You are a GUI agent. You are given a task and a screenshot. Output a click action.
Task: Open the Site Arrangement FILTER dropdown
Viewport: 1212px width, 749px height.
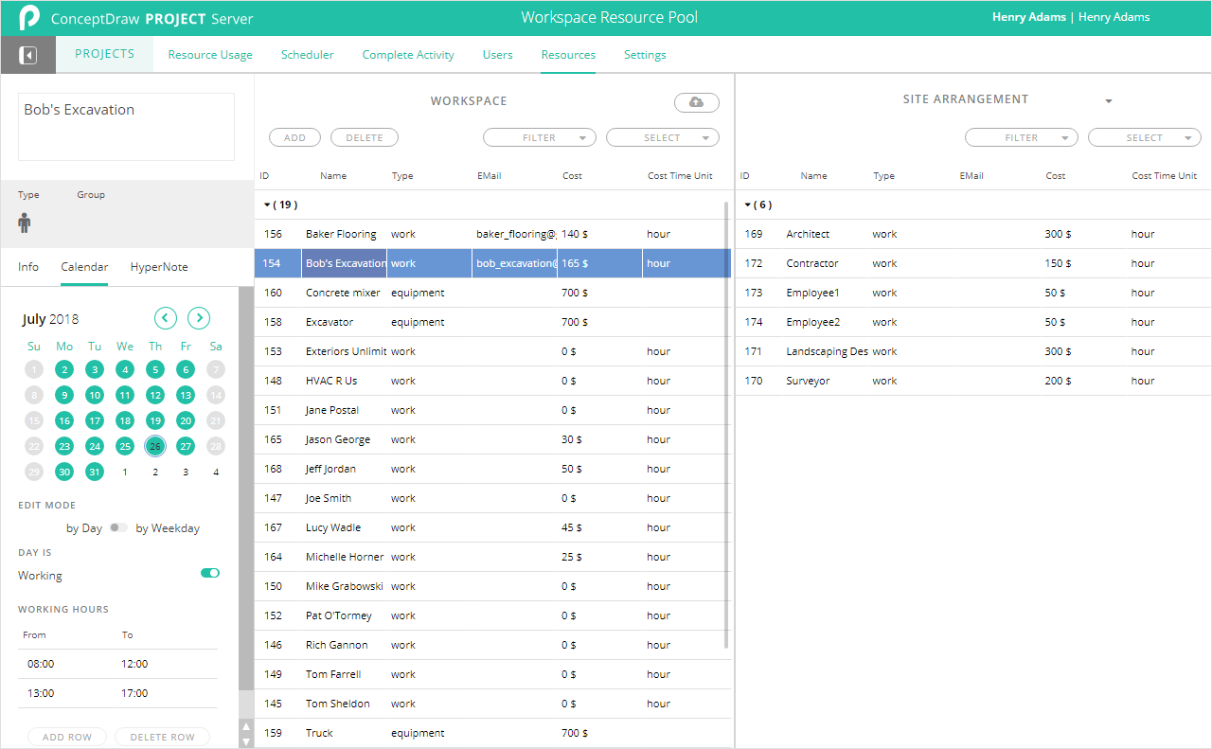click(x=1022, y=138)
